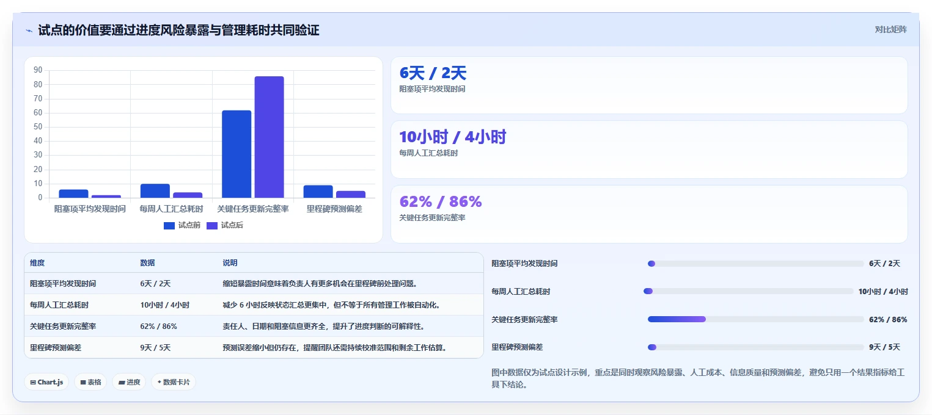Click the lightning icon before the slide title
The width and height of the screenshot is (932, 415).
click(x=29, y=31)
